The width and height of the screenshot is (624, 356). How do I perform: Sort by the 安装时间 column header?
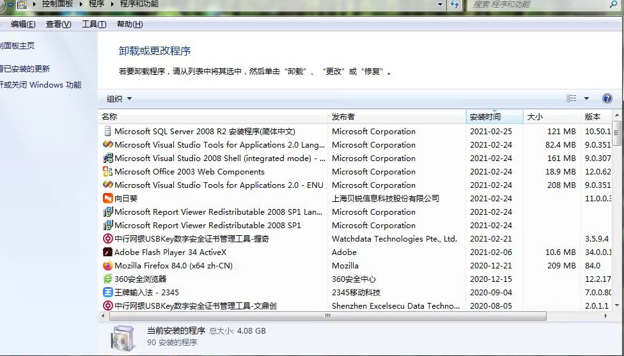(494, 116)
